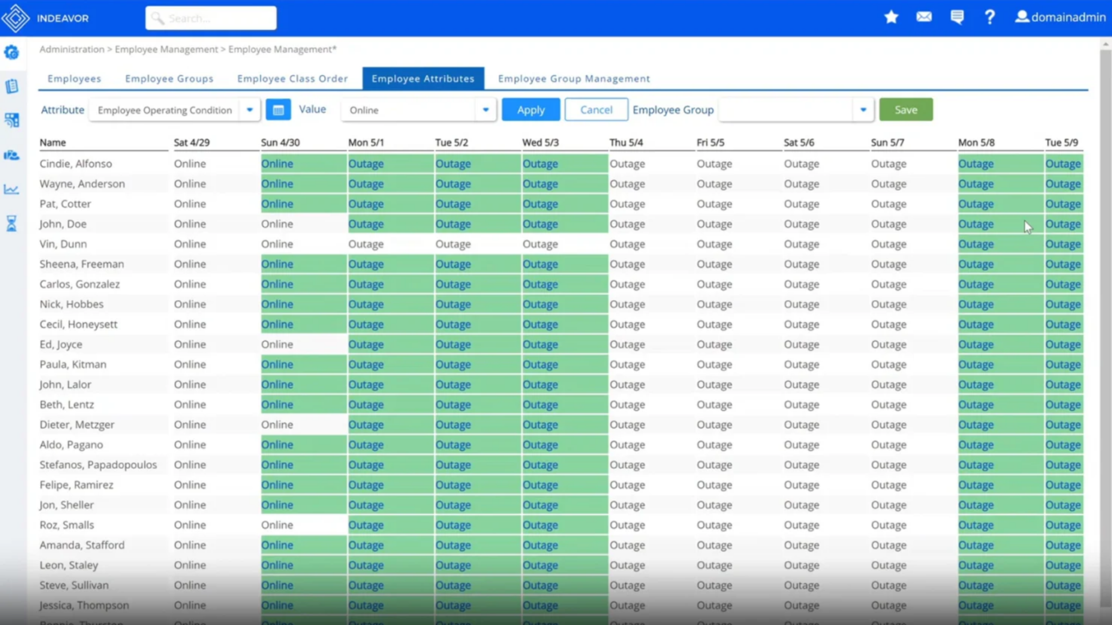Select employee row Cindie, Alfonso
This screenshot has height=625, width=1112.
75,164
